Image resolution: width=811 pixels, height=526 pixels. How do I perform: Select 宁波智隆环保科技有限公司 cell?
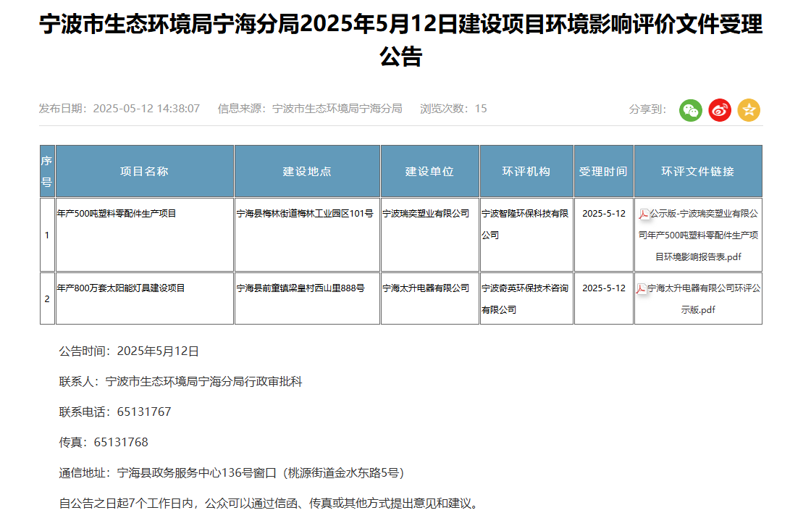526,235
